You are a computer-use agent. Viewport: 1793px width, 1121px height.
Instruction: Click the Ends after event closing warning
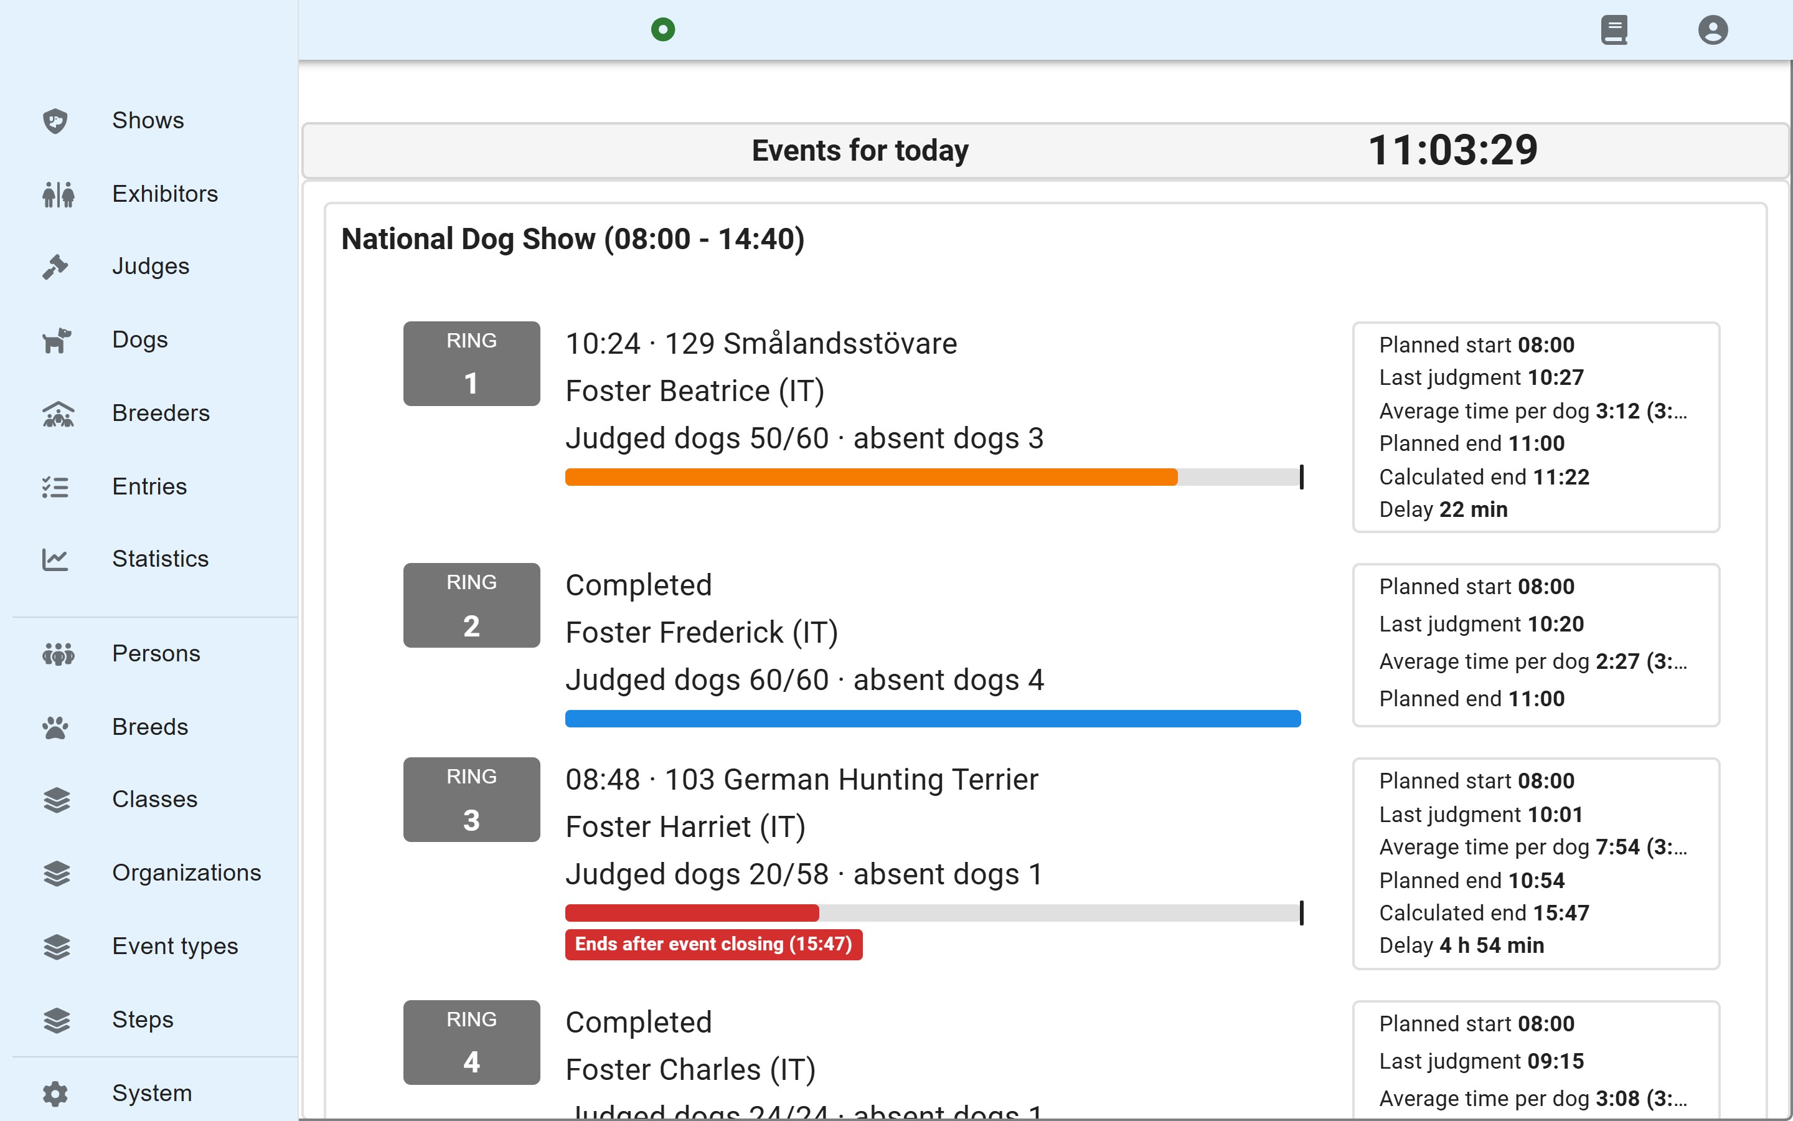point(713,945)
